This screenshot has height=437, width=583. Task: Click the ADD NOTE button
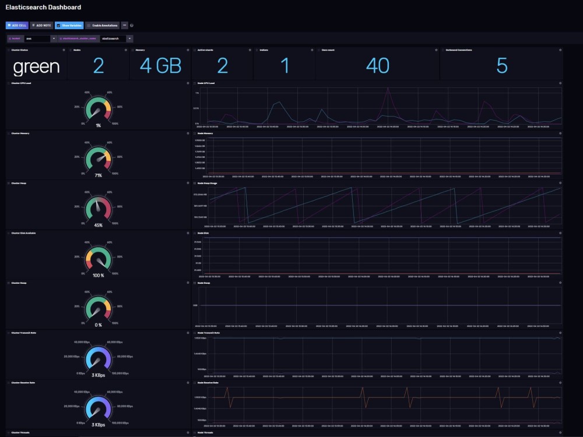point(42,26)
